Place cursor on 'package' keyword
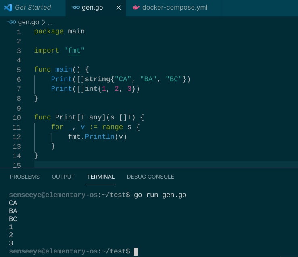Viewport: 298px width, 257px height. coord(49,31)
